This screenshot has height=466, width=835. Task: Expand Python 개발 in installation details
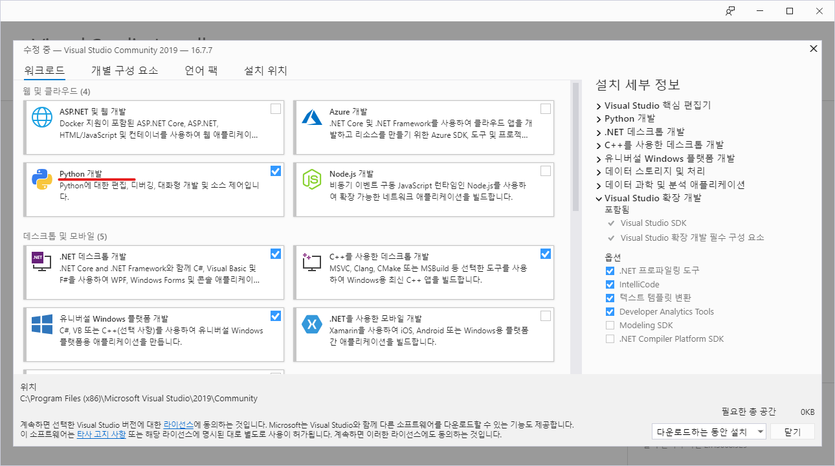(599, 119)
